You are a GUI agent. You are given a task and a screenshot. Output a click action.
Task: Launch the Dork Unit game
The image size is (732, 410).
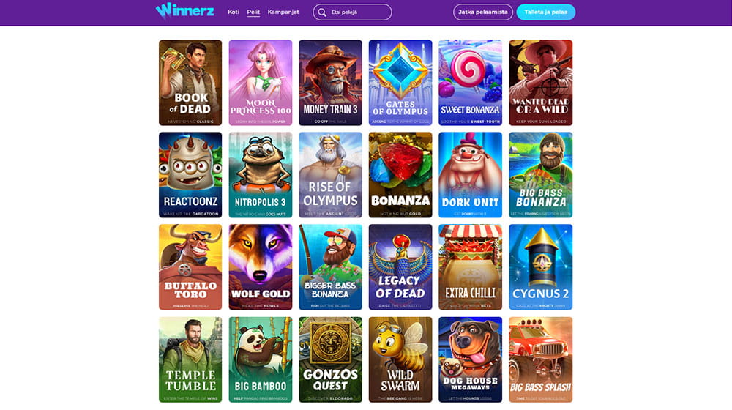pos(471,175)
